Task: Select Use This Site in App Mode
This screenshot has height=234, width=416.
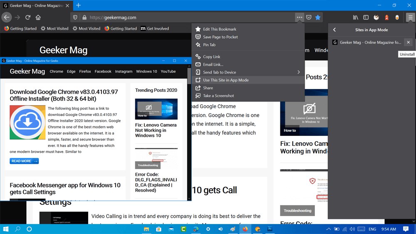Action: (248, 80)
